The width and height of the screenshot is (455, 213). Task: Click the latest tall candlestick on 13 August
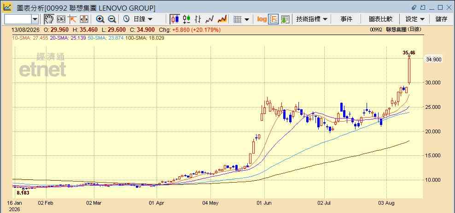(409, 70)
